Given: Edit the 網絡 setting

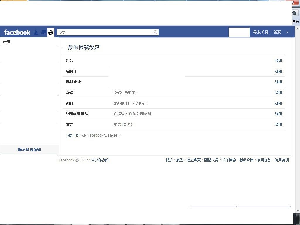Looking at the screenshot, I should [278, 103].
